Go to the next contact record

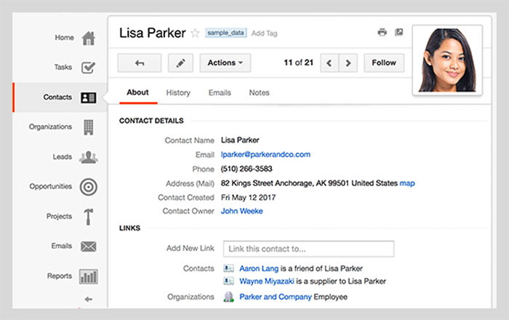[x=348, y=63]
